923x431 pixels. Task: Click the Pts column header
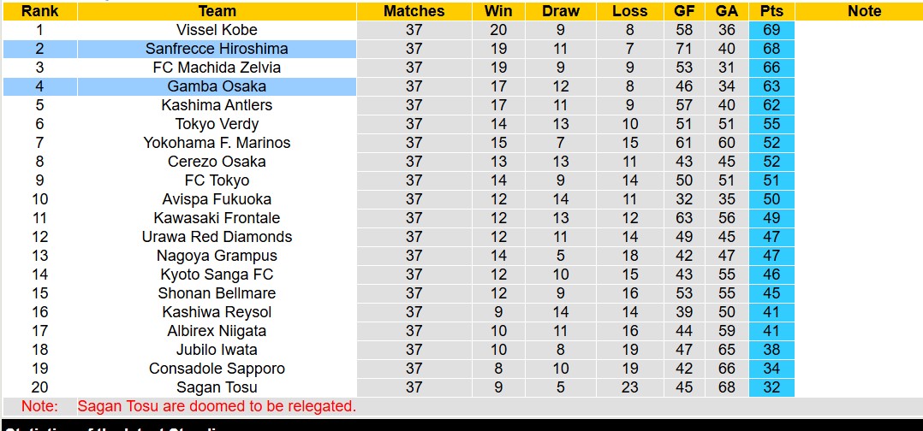[771, 11]
